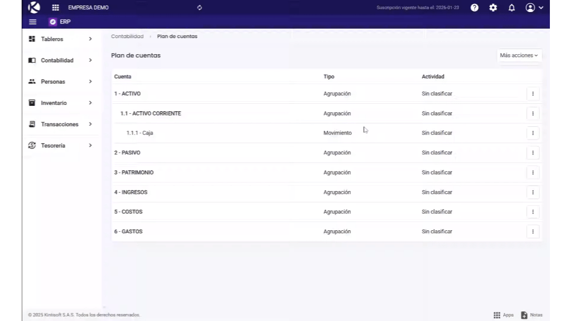Open the Personas menu item
This screenshot has width=572, height=321.
coord(60,82)
